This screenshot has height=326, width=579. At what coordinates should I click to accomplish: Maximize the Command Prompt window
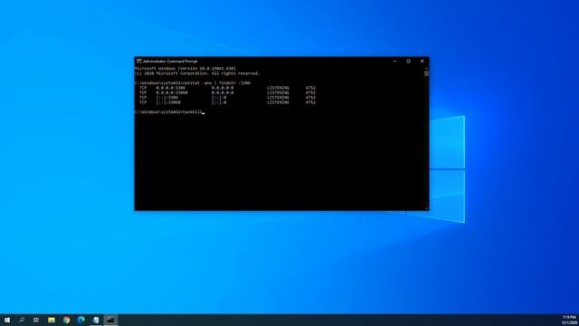coord(408,62)
